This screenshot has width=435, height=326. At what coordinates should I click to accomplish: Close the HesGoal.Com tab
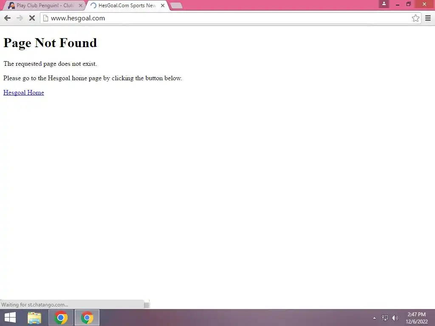click(x=163, y=5)
